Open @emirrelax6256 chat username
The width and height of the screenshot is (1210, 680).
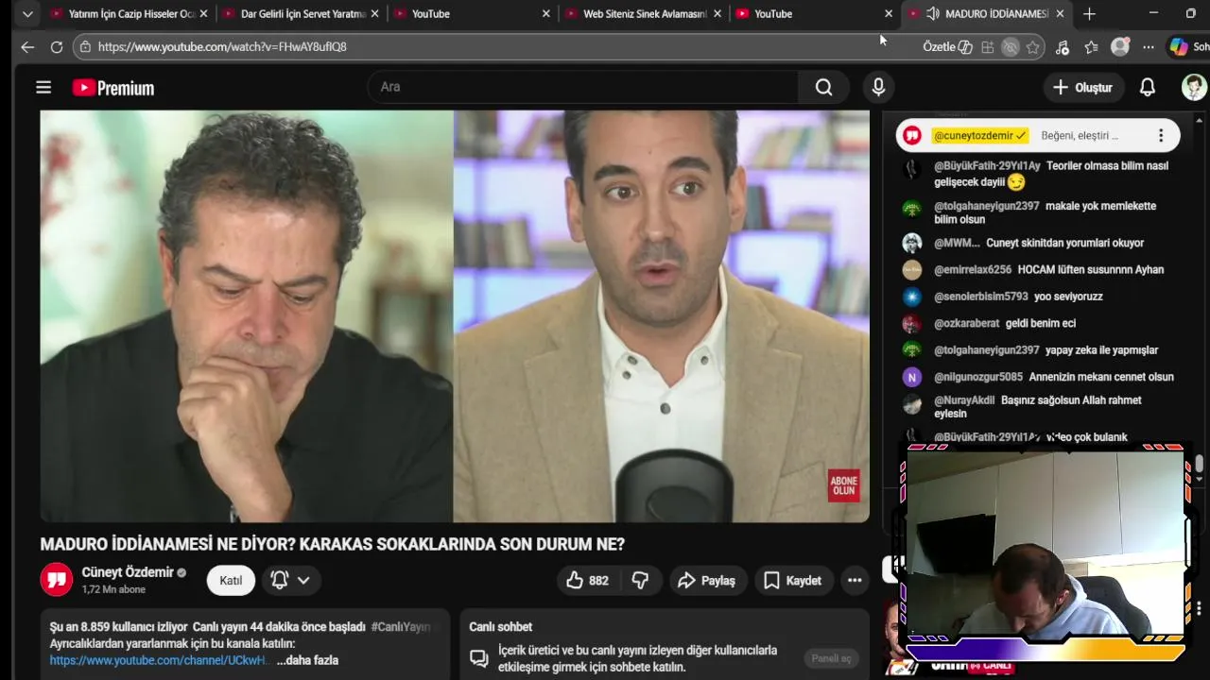click(x=973, y=269)
